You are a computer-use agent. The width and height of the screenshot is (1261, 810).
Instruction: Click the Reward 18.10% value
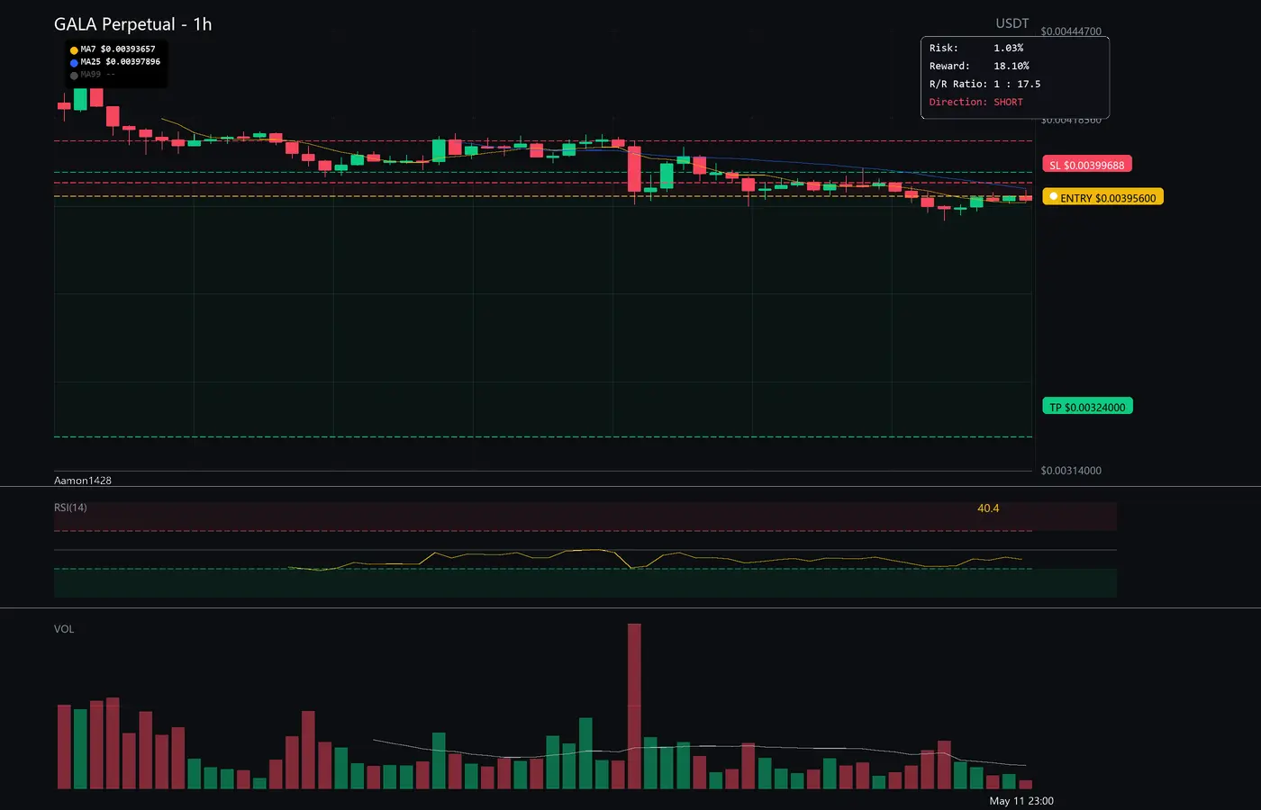[x=1012, y=66]
